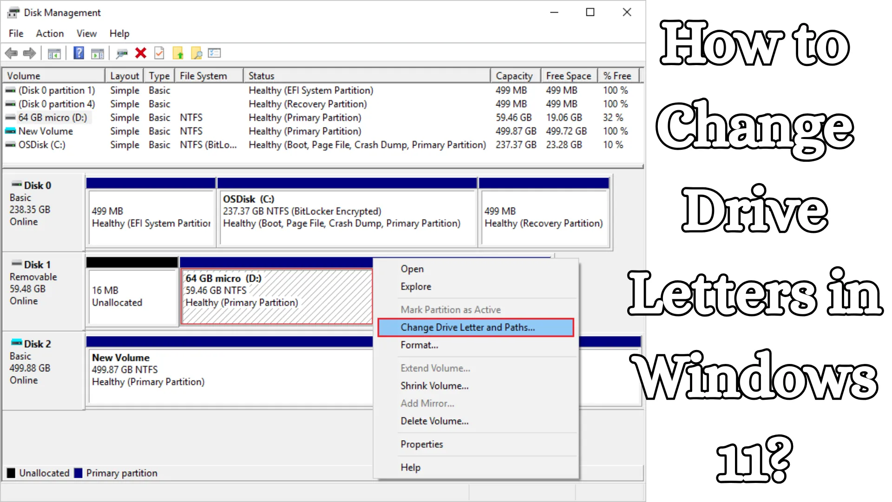Sort by the Capacity column header

pyautogui.click(x=516, y=76)
